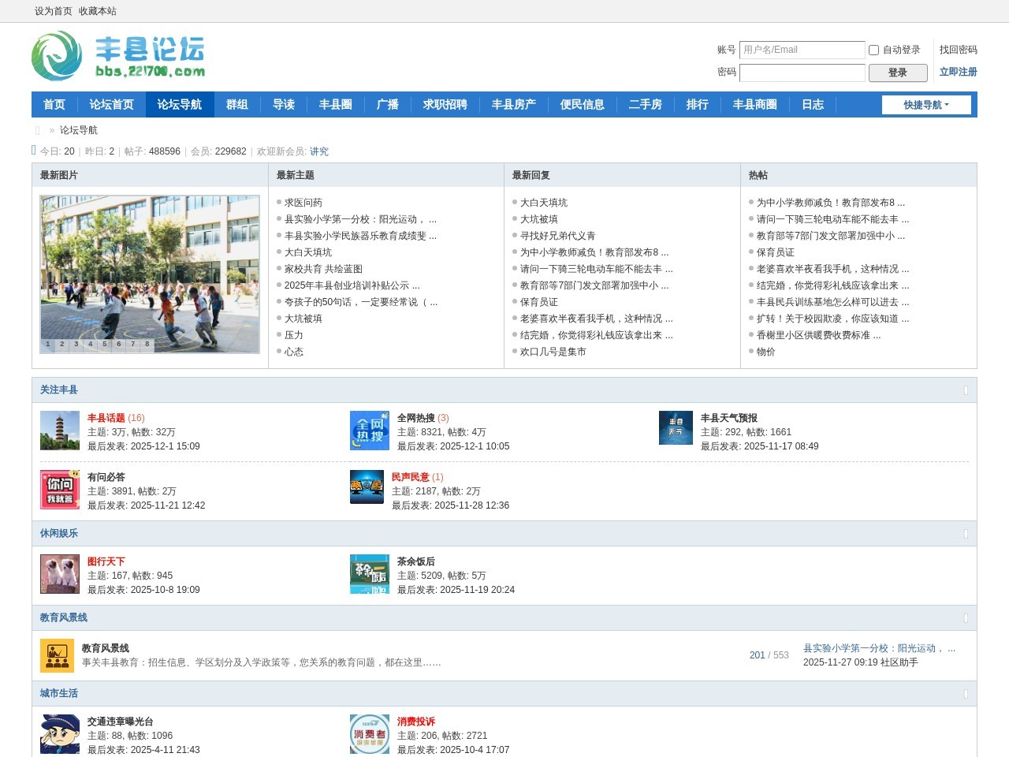Click the 丰县论坛 site logo
This screenshot has width=1009, height=757.
coord(118,56)
